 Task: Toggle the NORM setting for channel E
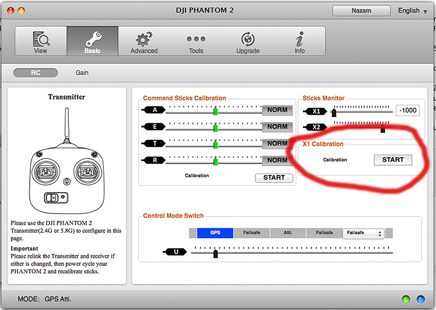277,127
